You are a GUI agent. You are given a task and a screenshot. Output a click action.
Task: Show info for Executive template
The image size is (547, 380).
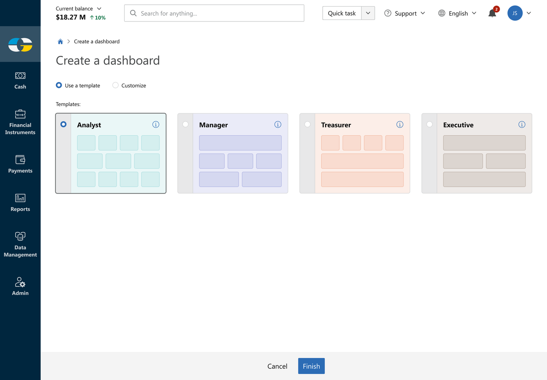click(522, 125)
